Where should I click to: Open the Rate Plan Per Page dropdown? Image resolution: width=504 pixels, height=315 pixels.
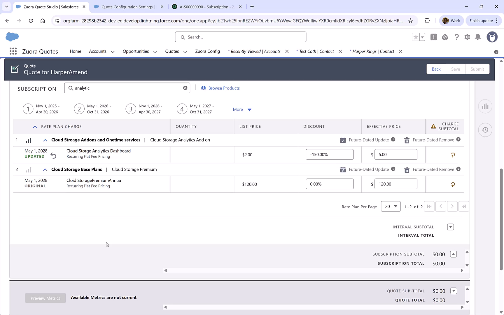click(391, 206)
